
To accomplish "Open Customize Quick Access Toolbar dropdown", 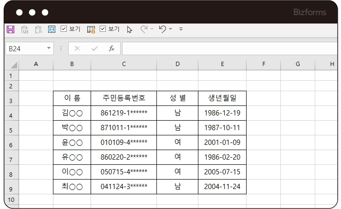I will 181,29.
